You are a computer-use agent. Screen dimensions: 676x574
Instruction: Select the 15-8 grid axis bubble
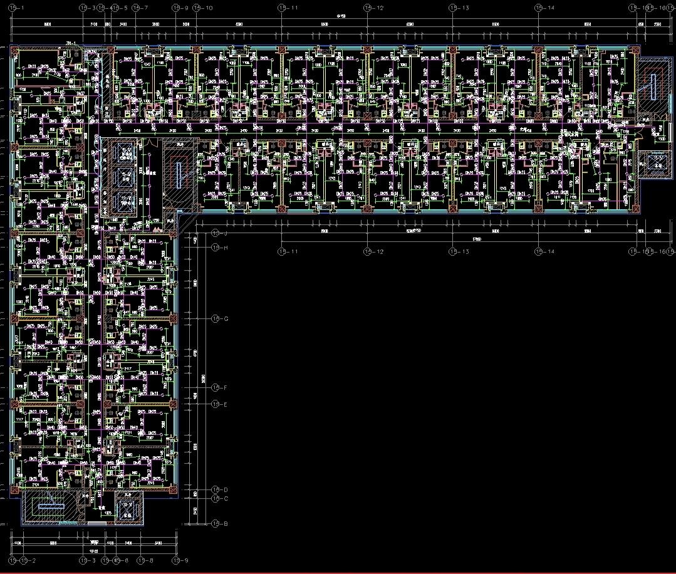[x=142, y=560]
